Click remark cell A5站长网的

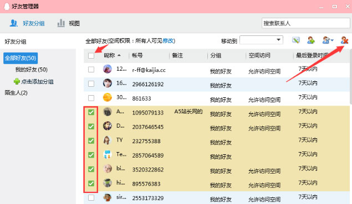tap(188, 112)
